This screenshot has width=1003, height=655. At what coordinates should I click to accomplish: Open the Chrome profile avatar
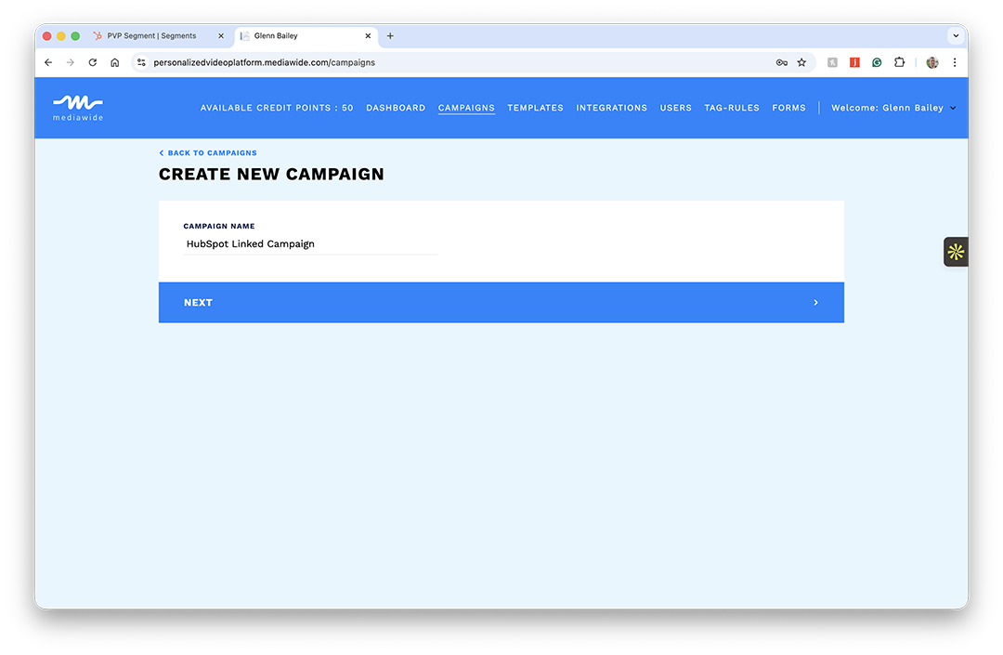point(932,62)
